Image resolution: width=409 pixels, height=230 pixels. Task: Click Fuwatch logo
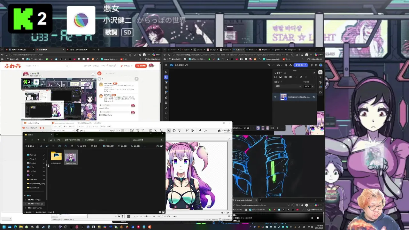[x=12, y=66]
